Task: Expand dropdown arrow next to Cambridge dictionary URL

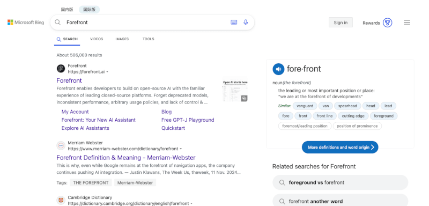Action: 191,204
